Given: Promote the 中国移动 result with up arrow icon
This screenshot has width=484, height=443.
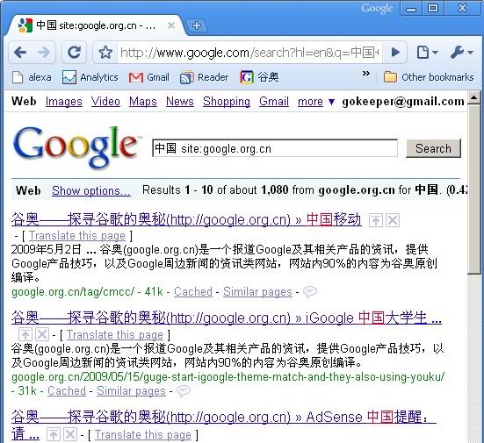Looking at the screenshot, I should (376, 220).
